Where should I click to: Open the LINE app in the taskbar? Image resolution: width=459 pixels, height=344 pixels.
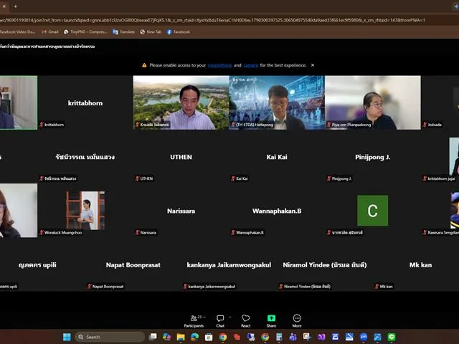392,337
